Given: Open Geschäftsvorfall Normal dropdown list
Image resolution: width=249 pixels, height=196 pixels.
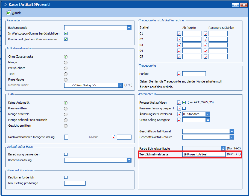Looking at the screenshot, I should [x=232, y=131].
